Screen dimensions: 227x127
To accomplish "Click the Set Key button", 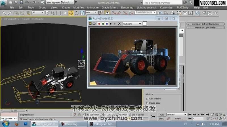I will [161, 119].
